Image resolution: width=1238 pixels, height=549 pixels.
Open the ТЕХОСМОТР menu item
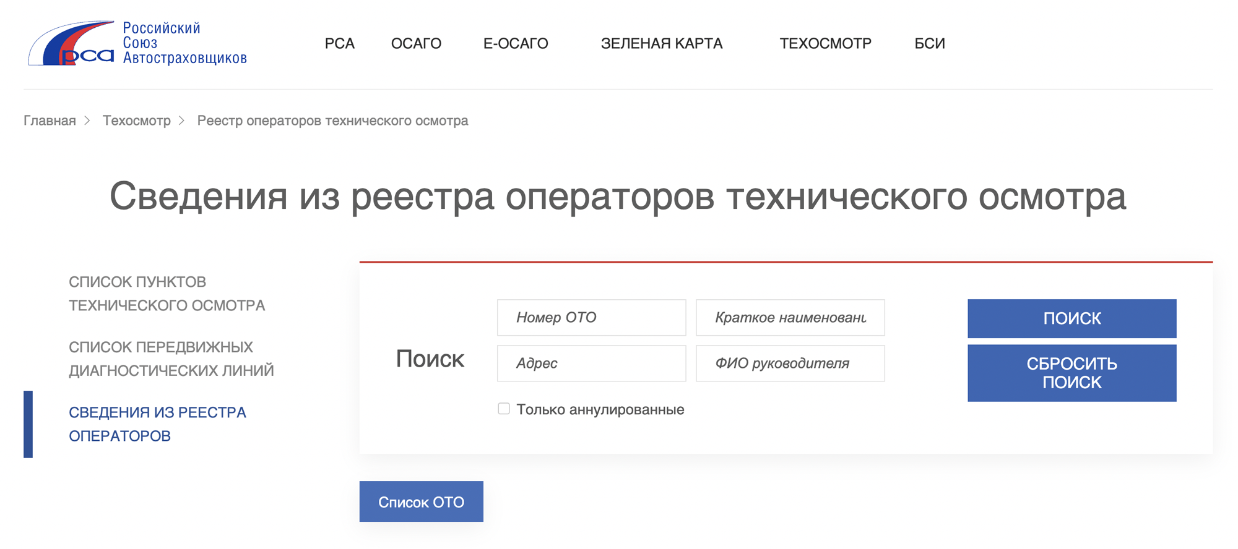[825, 43]
